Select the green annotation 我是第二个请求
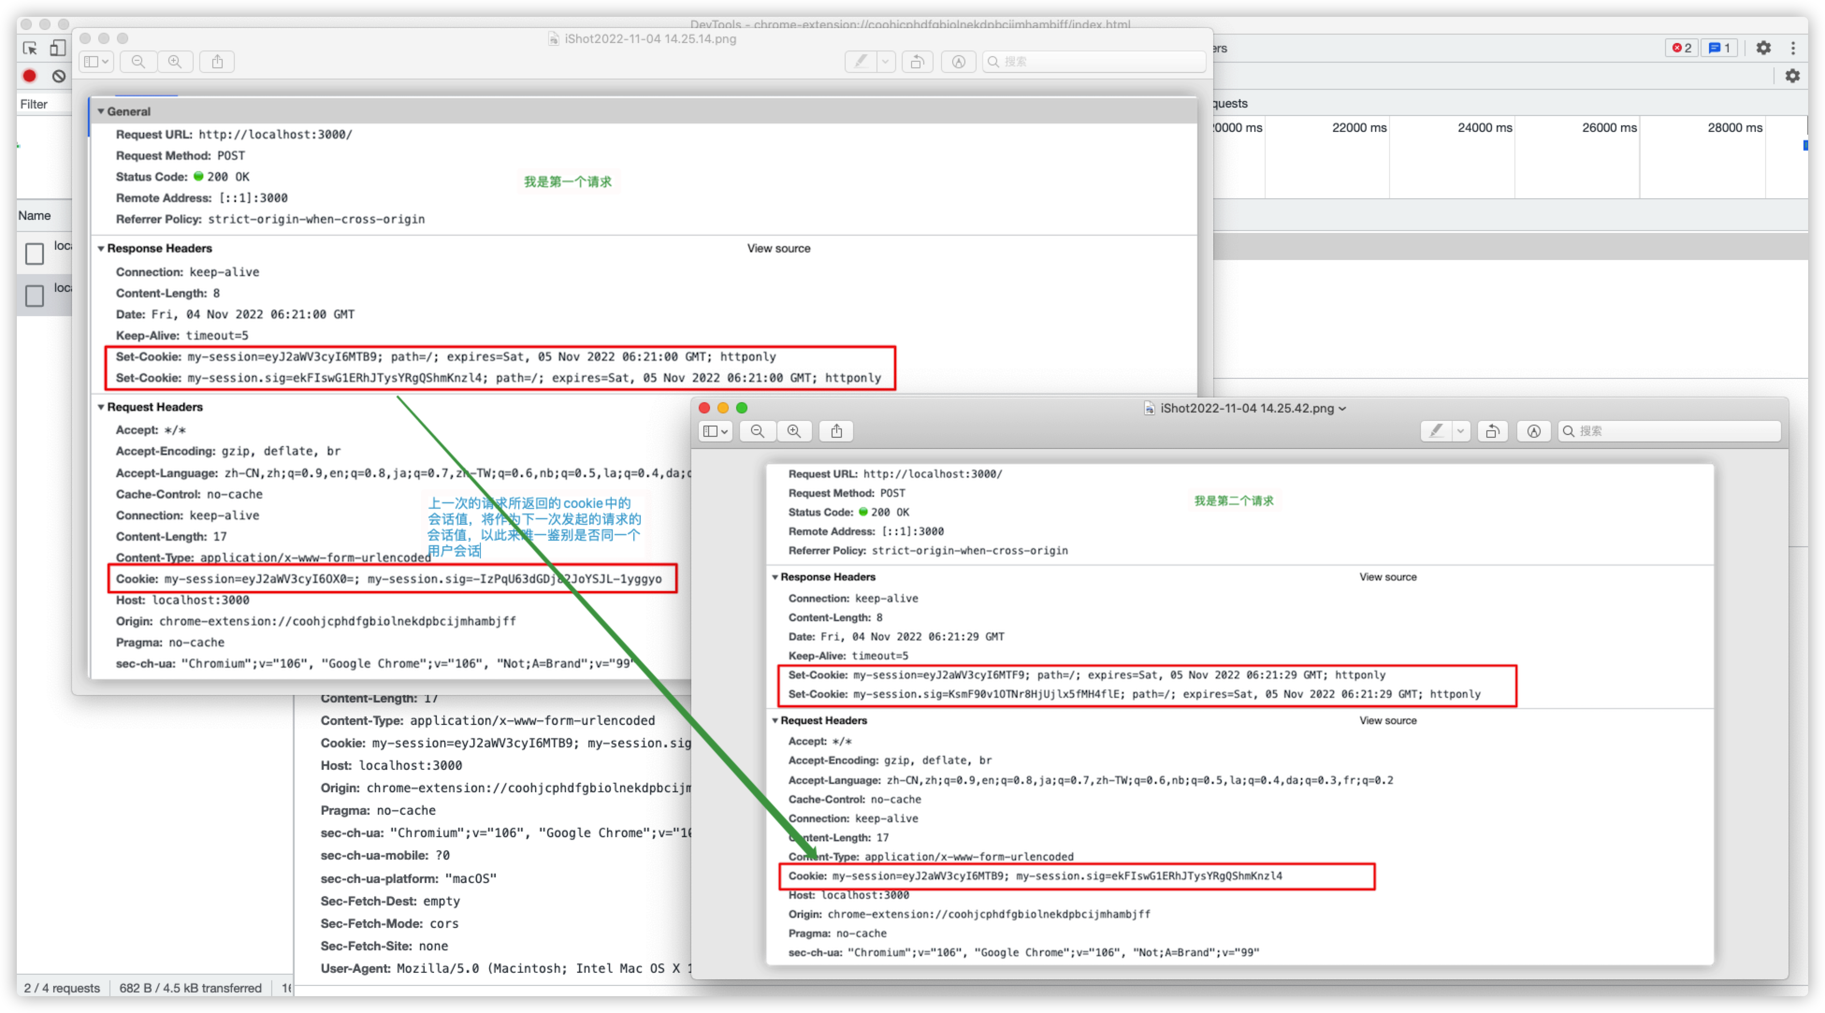The image size is (1825, 1013). 1234,501
